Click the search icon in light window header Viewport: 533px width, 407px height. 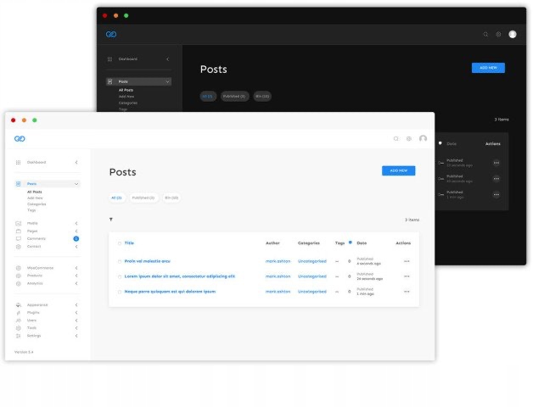click(x=396, y=138)
